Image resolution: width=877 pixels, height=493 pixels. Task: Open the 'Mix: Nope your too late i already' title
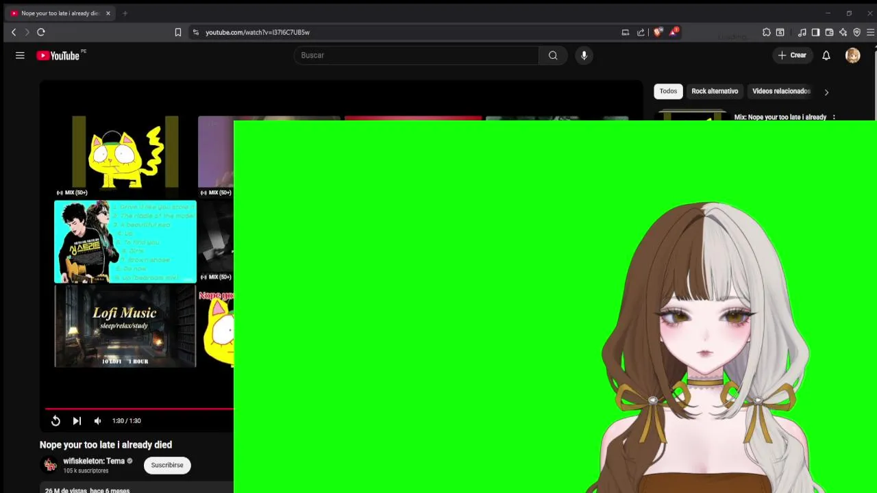[x=780, y=117]
